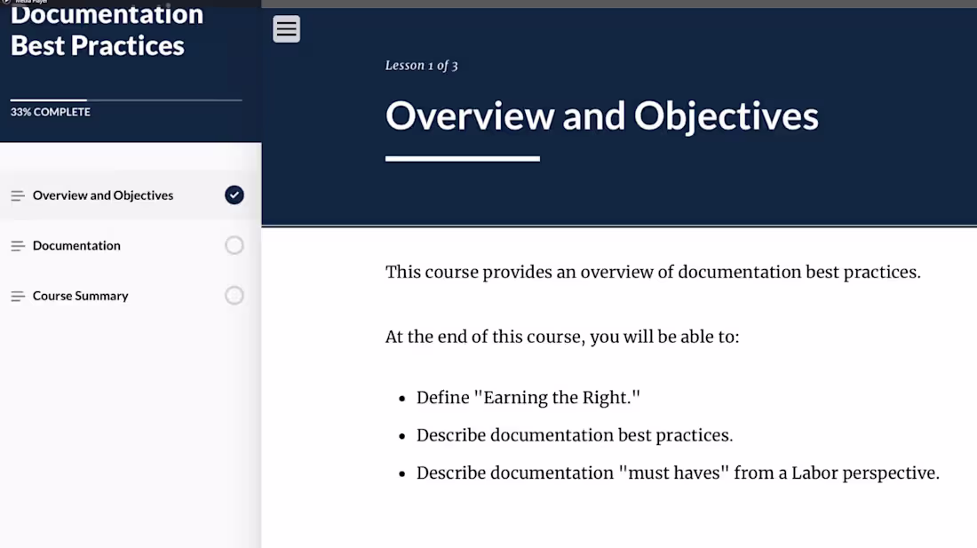Click the Media Player icon in the title bar
The width and height of the screenshot is (977, 548).
[7, 3]
